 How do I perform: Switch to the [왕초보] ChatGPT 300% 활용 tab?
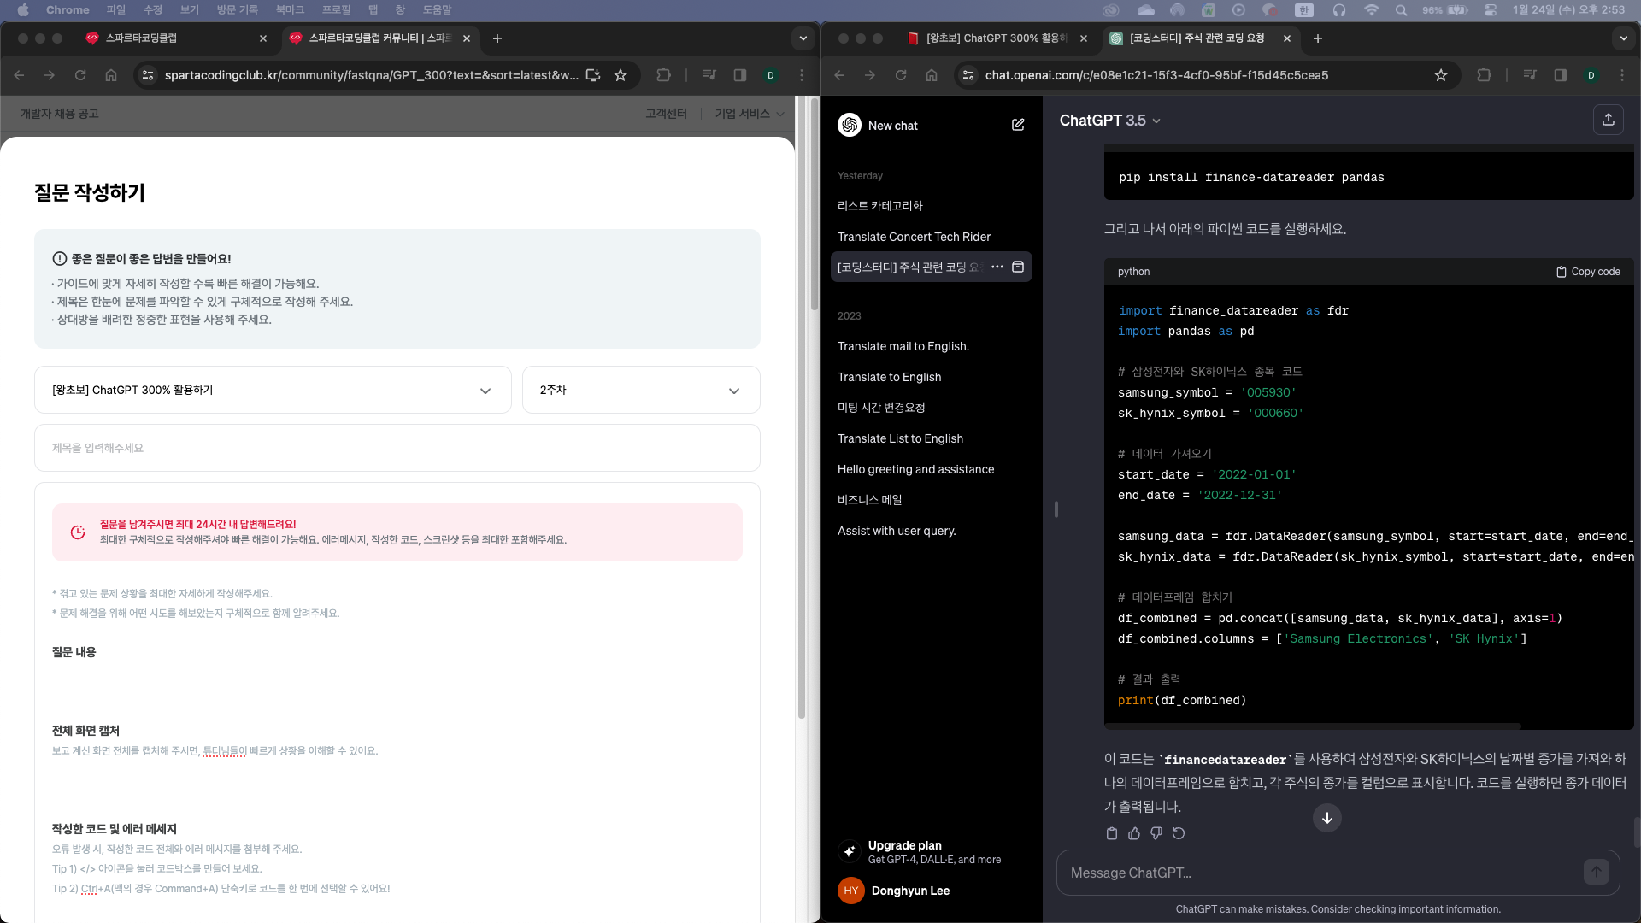[997, 38]
